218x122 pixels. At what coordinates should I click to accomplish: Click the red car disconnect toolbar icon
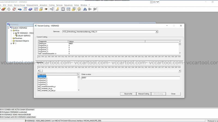(3, 9)
